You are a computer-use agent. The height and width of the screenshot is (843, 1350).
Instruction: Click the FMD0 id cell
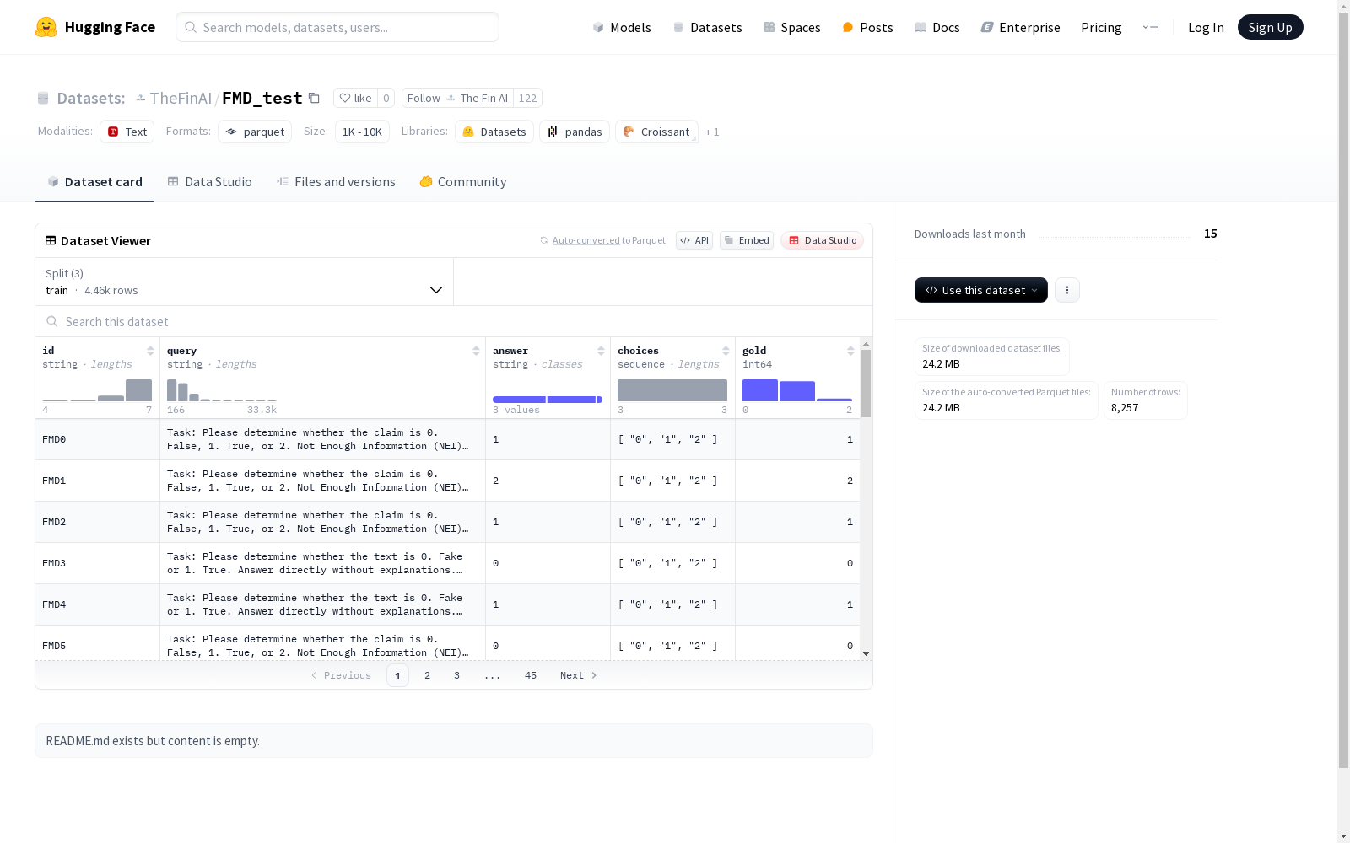tap(98, 439)
